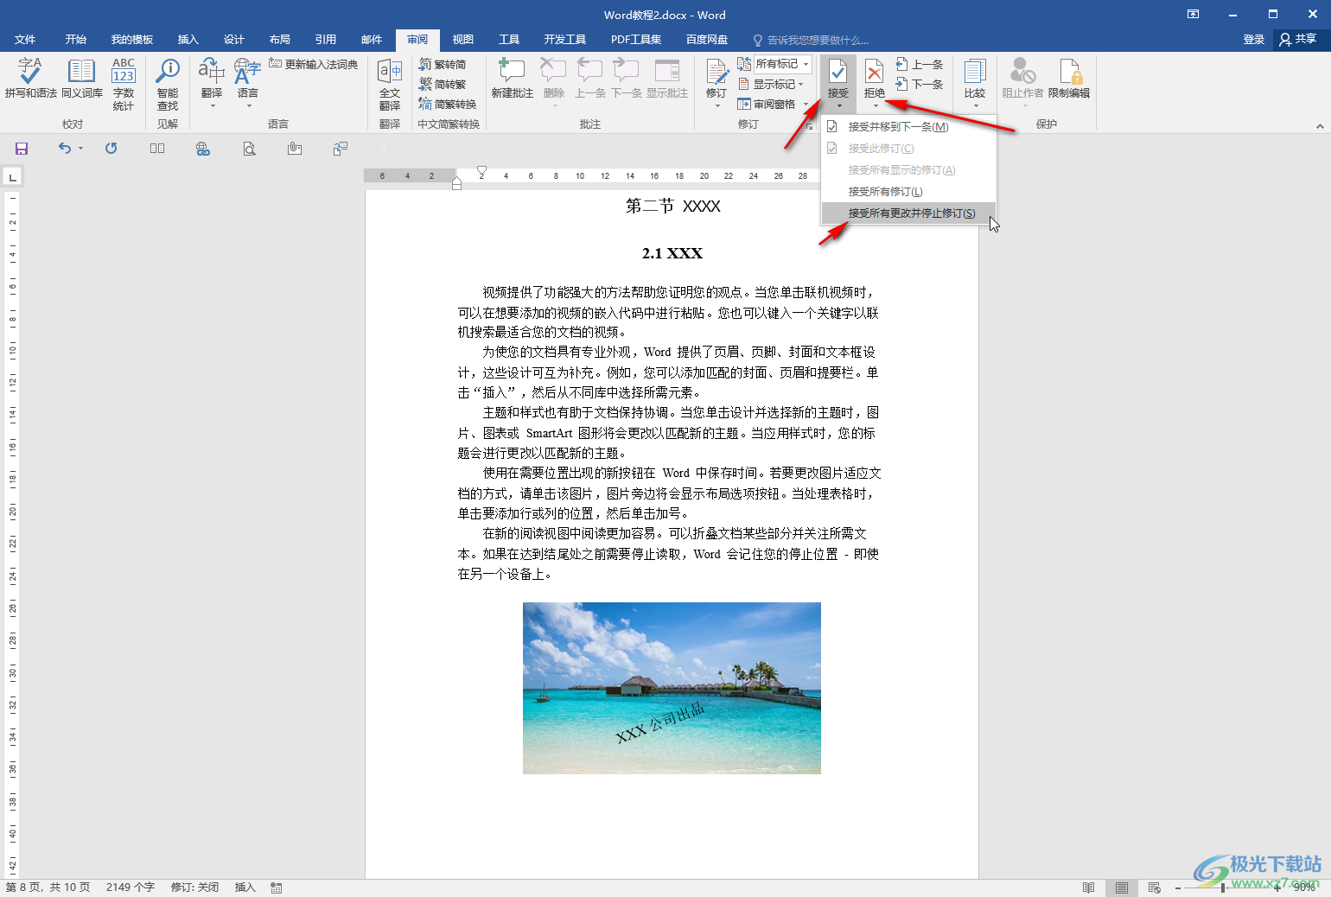Screen dimensions: 1331x897
Task: Toggle 修订: 关闭 track changes status
Action: coord(194,887)
